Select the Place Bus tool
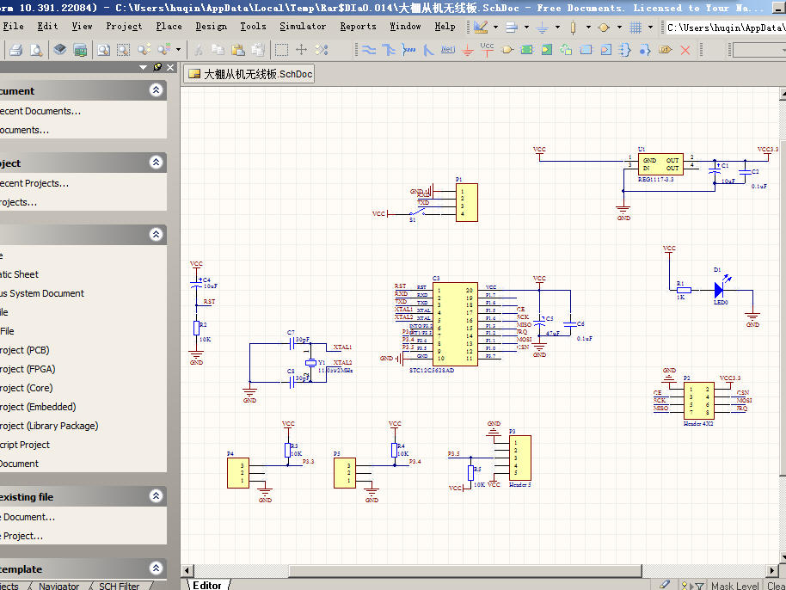Screen dimensions: 786x590 [x=389, y=50]
